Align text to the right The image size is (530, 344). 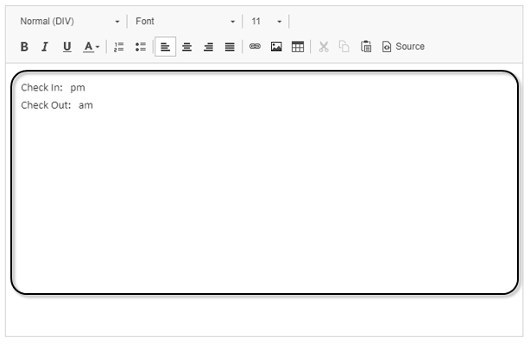click(208, 47)
